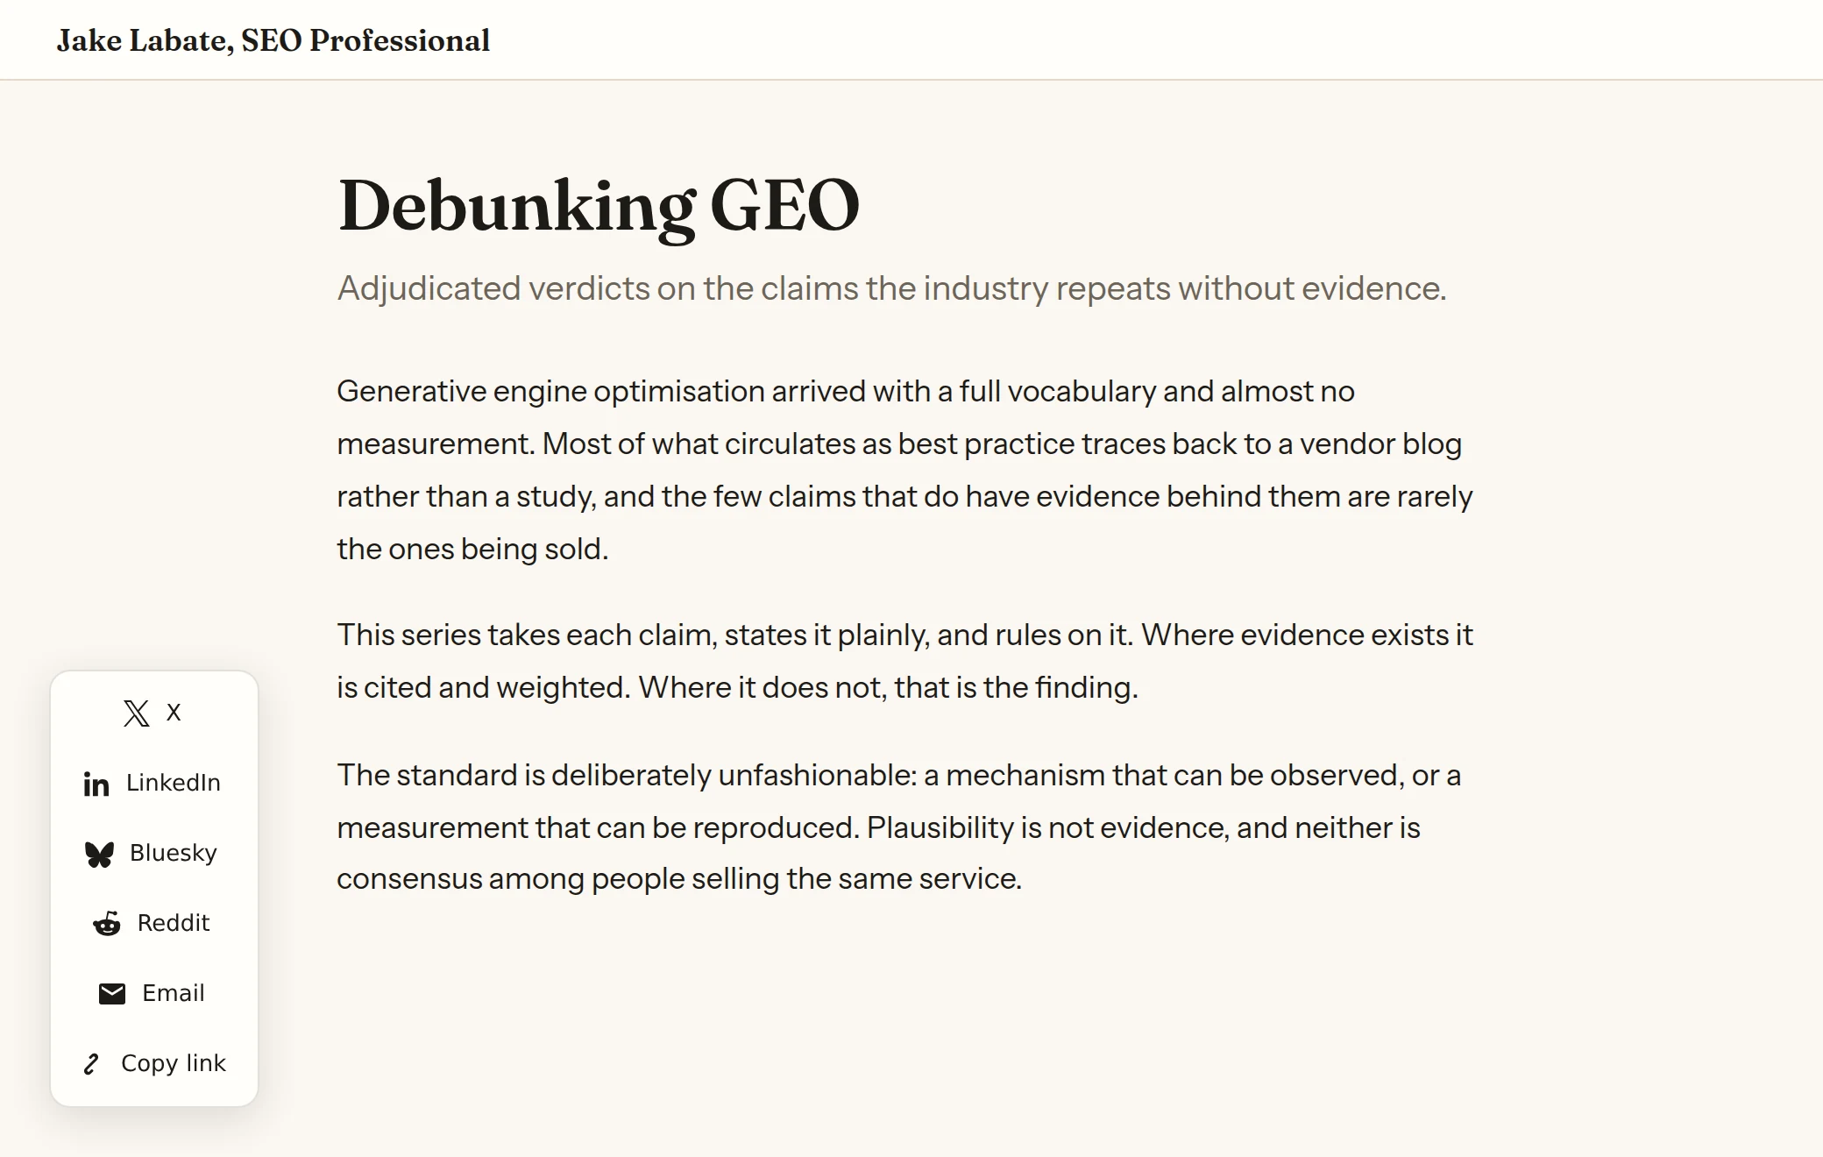The width and height of the screenshot is (1823, 1157).
Task: Click the Email envelope icon
Action: [112, 994]
